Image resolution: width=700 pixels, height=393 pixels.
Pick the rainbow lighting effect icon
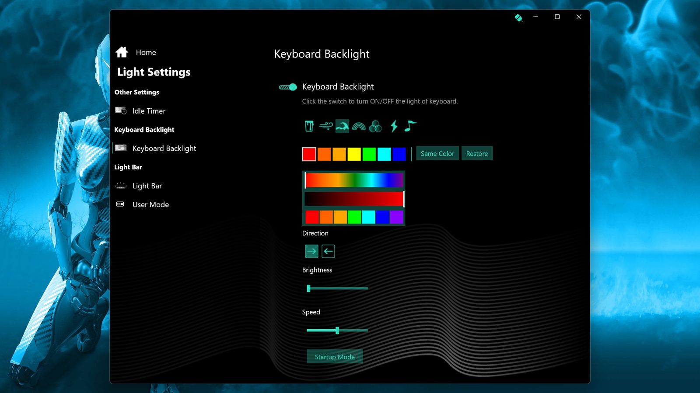[x=359, y=127]
